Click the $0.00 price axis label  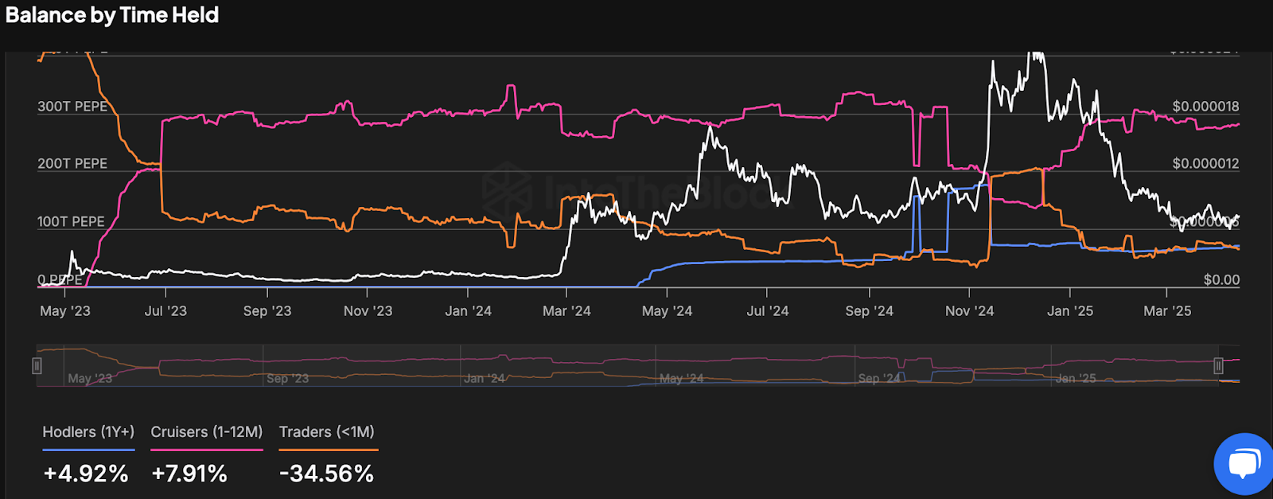[x=1221, y=279]
